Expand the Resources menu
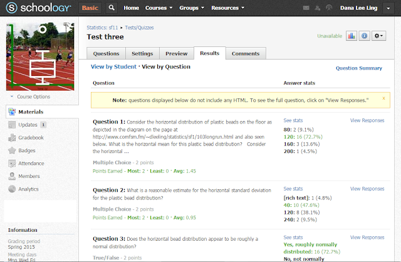This screenshot has width=401, height=262. point(227,8)
